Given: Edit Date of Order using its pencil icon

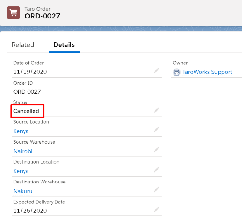Looking at the screenshot, I should [157, 70].
